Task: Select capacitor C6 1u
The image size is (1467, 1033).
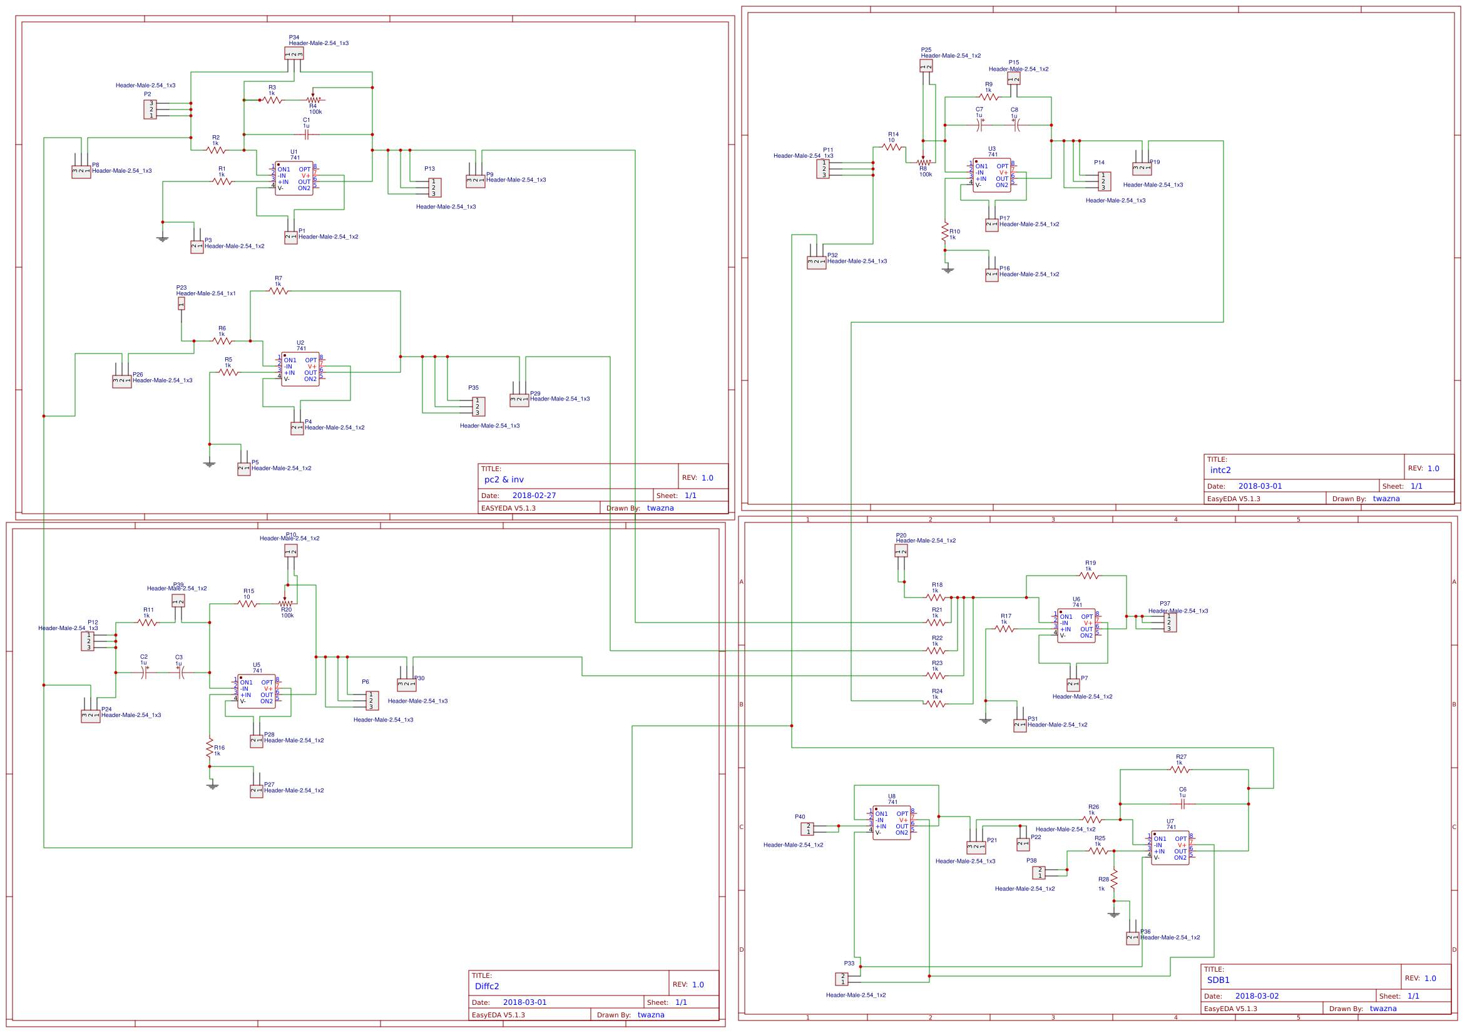Action: 1183,804
